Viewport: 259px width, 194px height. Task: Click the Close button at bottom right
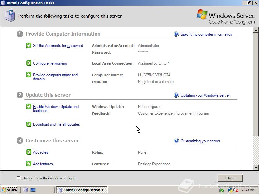(230, 178)
